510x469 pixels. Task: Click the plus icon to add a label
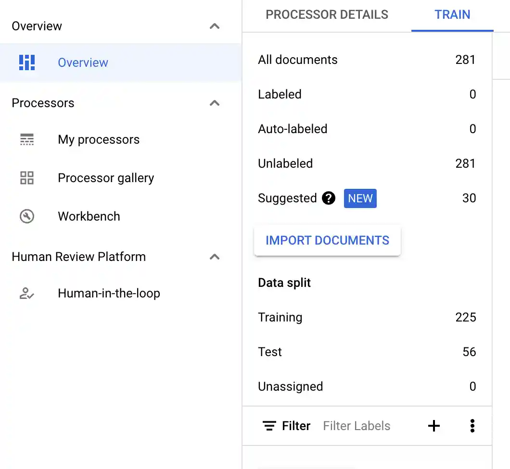pyautogui.click(x=434, y=426)
